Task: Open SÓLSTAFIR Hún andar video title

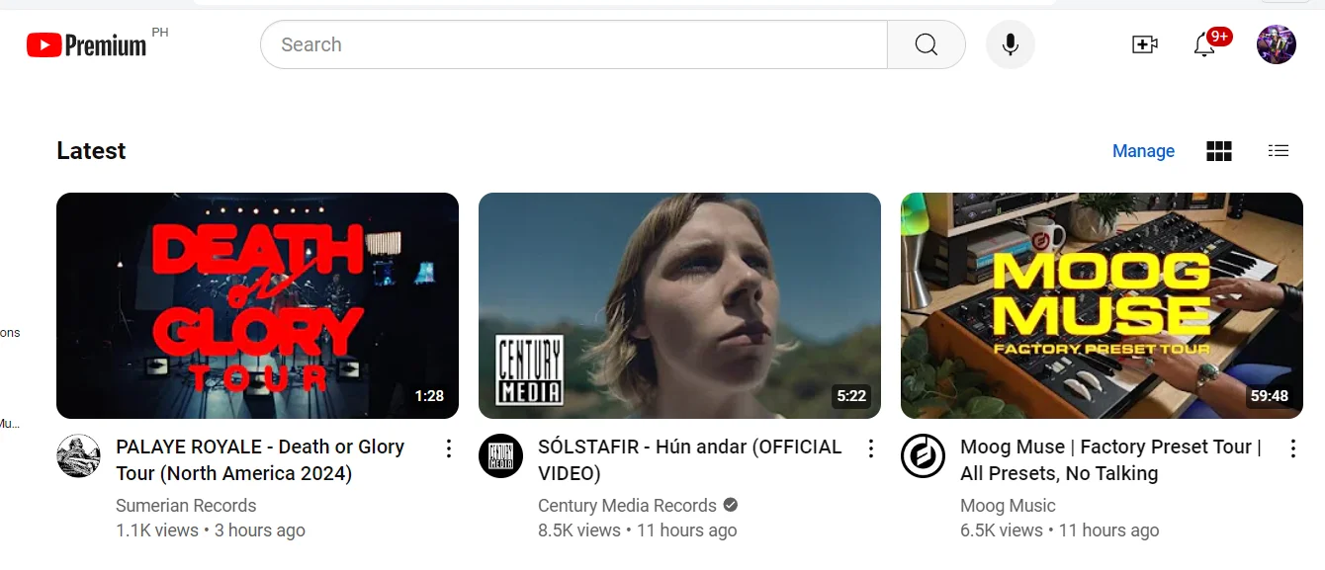Action: [690, 459]
